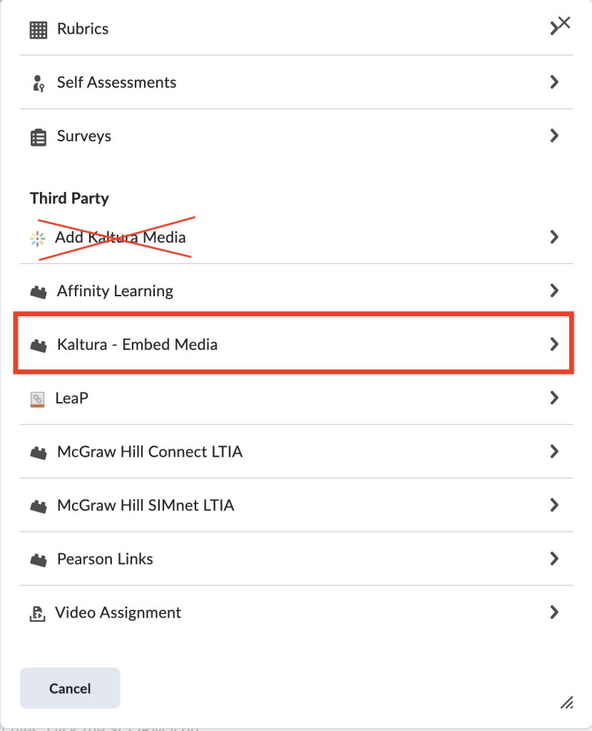Close the dialog with the X
This screenshot has width=592, height=731.
click(x=564, y=22)
